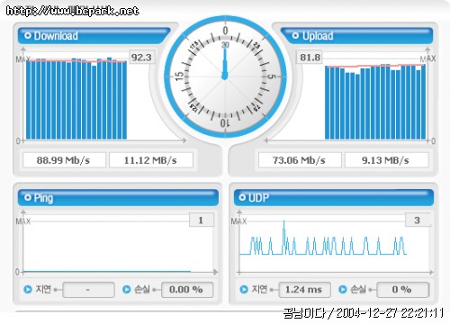
Task: Click the circle icon beside Download
Action: point(28,35)
